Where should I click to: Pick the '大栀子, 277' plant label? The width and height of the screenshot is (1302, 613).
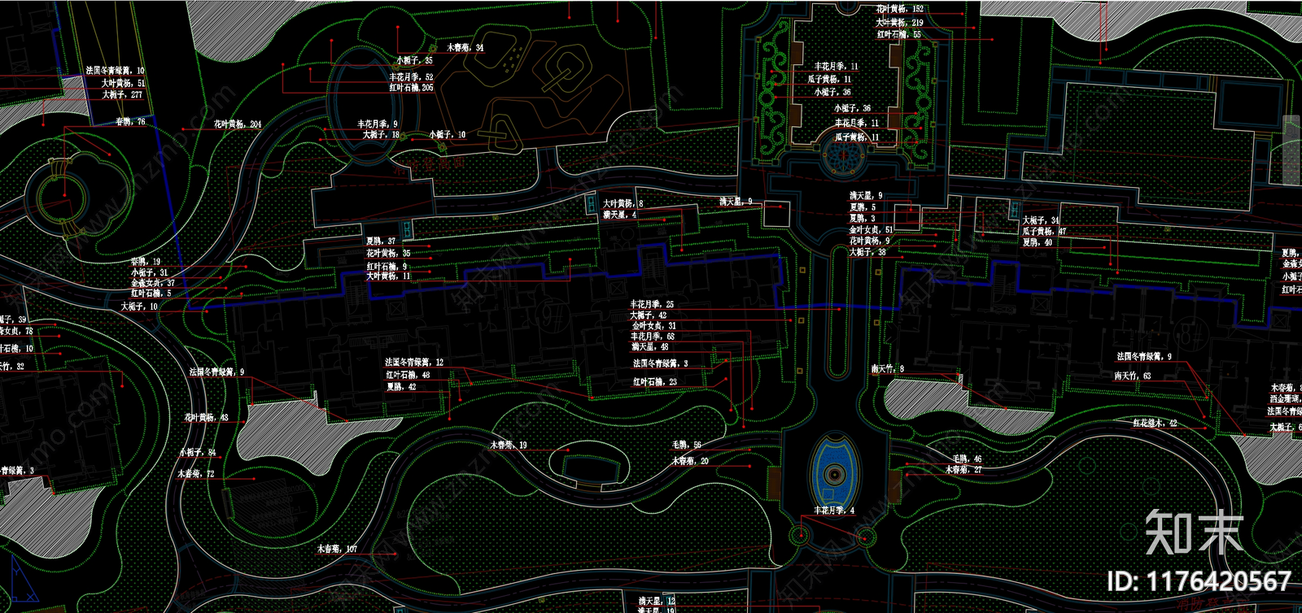[122, 94]
